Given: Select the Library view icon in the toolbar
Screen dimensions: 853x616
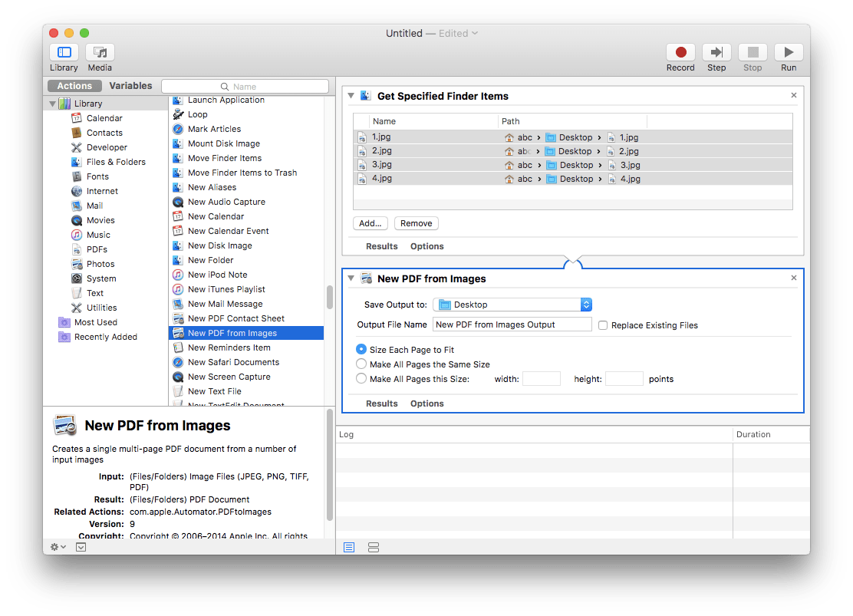Looking at the screenshot, I should click(x=64, y=53).
